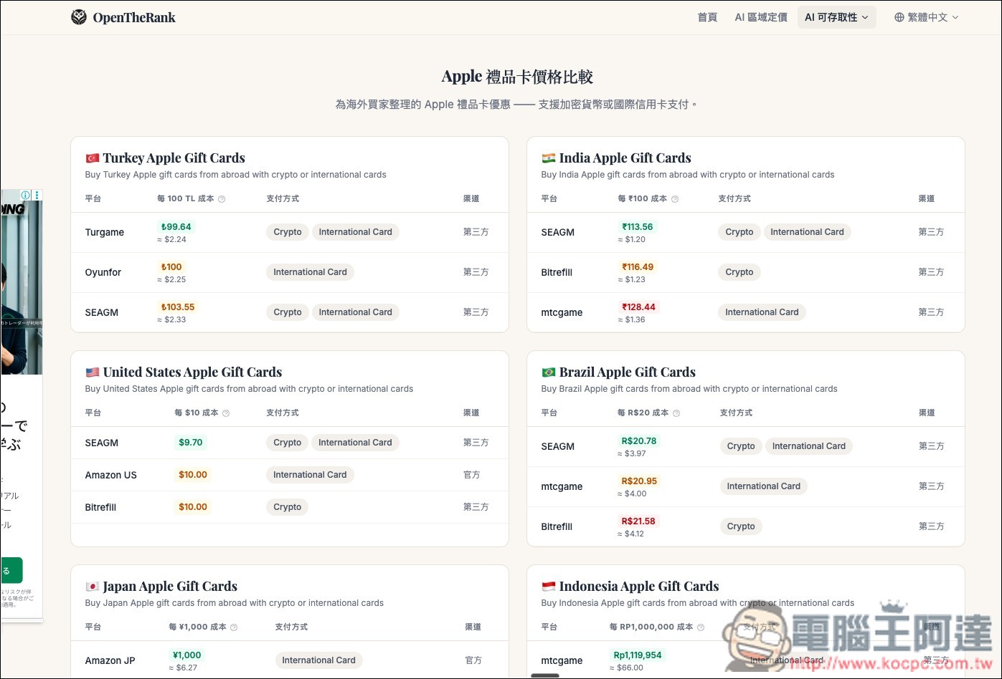Click the Indonesia flag icon
1002x679 pixels.
pyautogui.click(x=548, y=587)
